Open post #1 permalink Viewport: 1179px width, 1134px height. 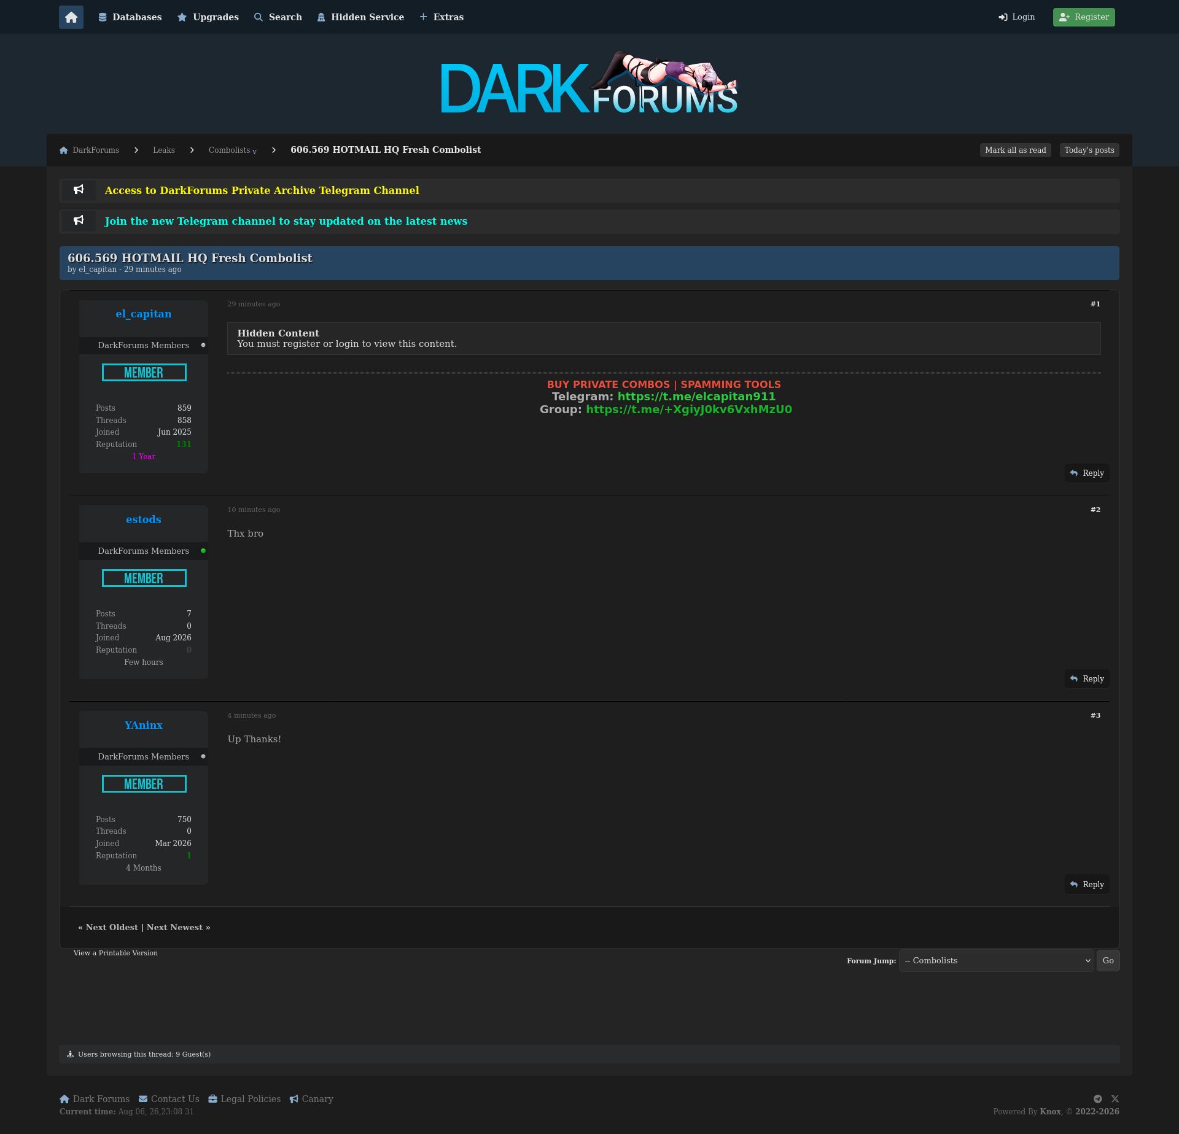(1095, 305)
